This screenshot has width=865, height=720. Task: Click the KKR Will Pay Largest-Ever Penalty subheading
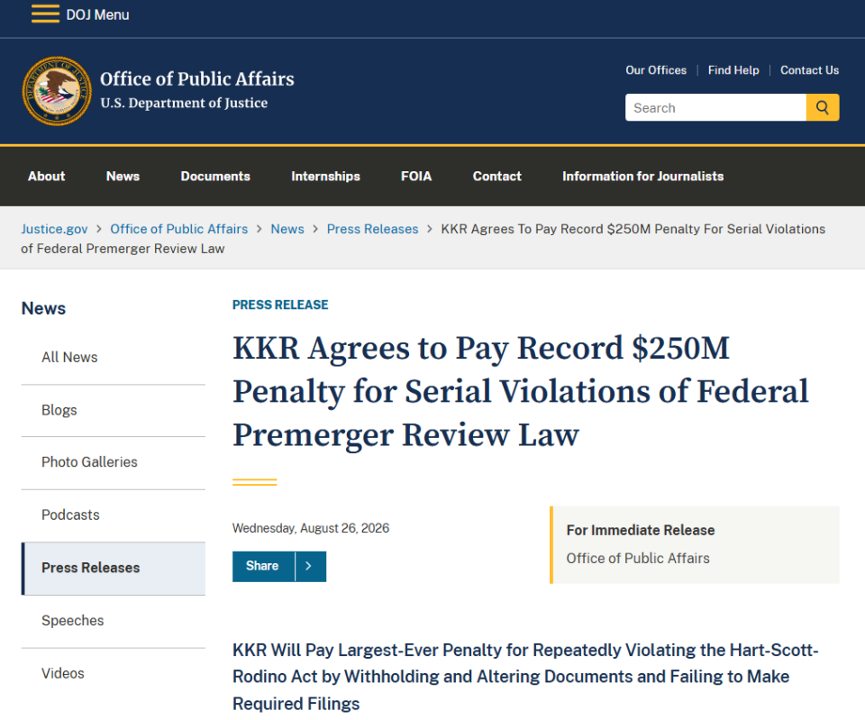pyautogui.click(x=525, y=677)
